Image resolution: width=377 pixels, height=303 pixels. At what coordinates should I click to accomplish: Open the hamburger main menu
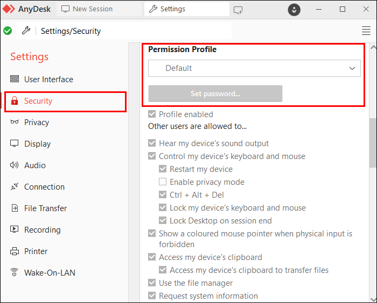(x=366, y=31)
